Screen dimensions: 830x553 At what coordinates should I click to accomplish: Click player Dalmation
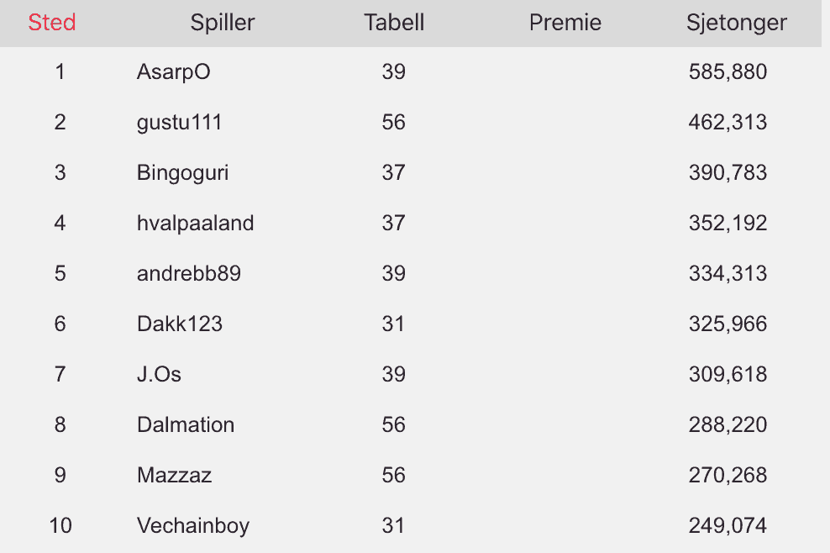186,424
